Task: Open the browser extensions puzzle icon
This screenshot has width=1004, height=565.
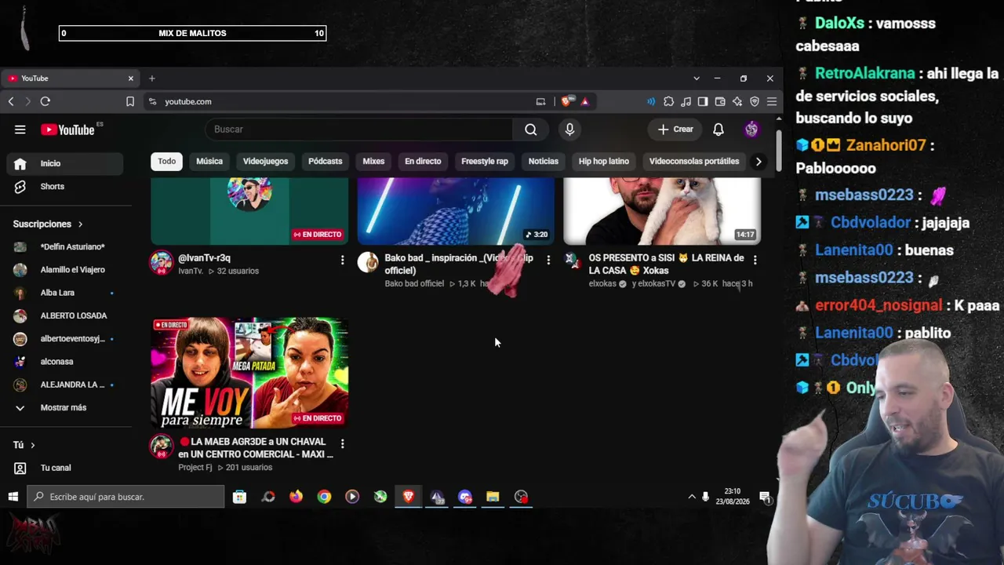Action: [669, 101]
